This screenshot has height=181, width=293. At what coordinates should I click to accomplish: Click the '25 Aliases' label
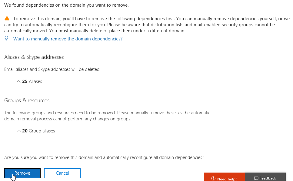click(32, 81)
